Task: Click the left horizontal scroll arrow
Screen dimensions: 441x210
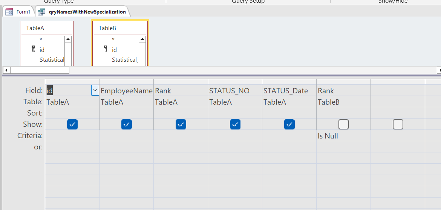Action: click(6, 70)
